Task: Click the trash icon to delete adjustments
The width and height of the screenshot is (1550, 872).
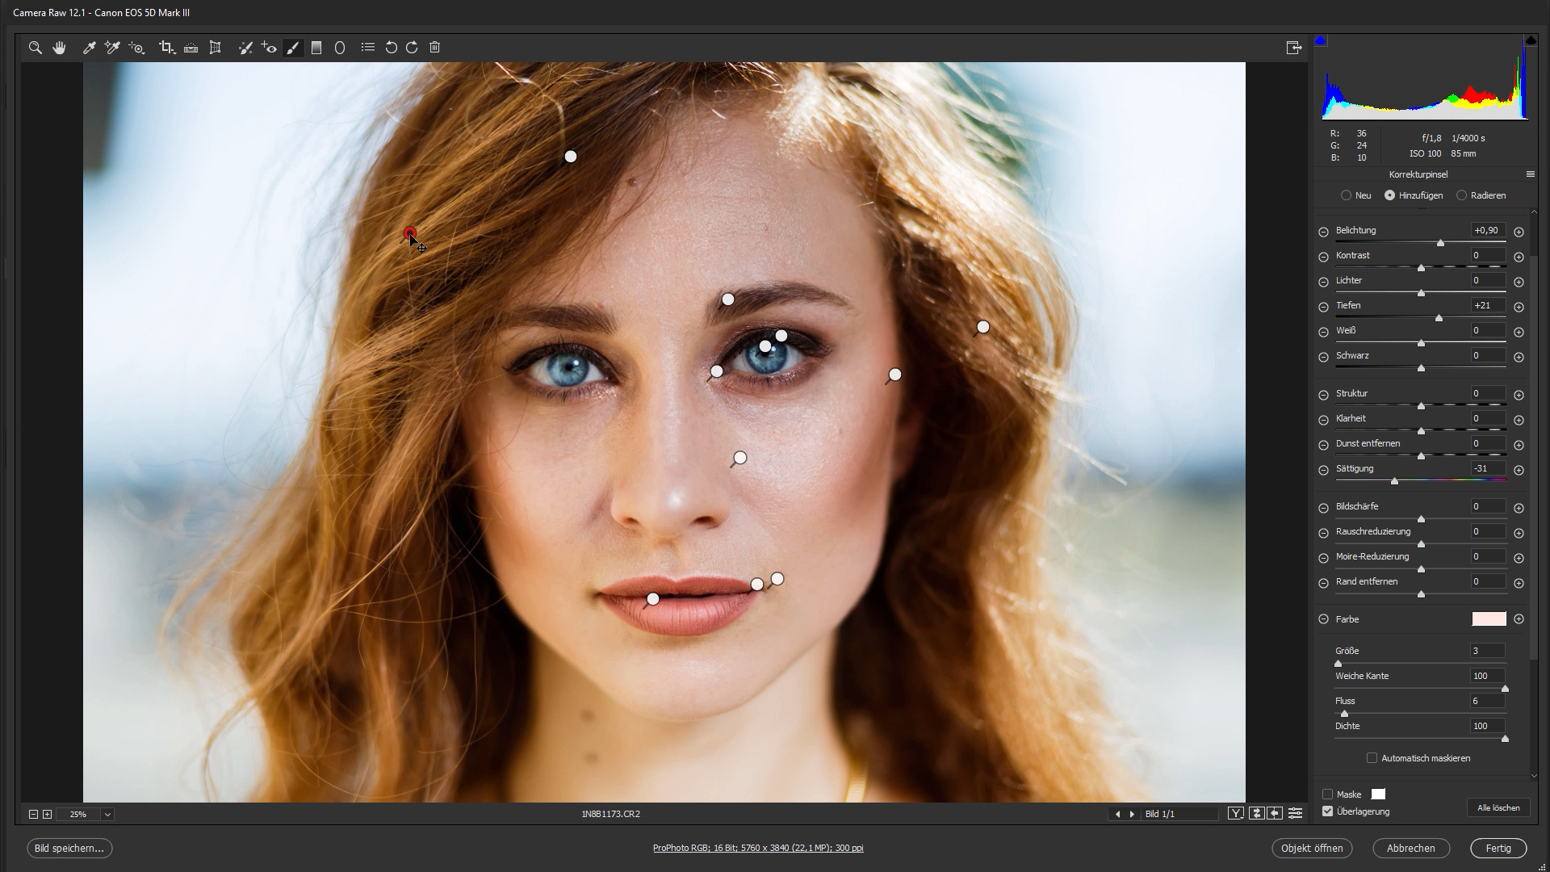Action: click(x=434, y=48)
